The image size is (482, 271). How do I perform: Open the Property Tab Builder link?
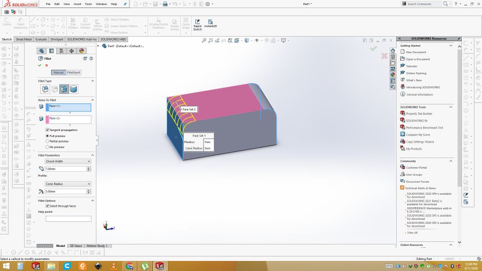point(419,114)
